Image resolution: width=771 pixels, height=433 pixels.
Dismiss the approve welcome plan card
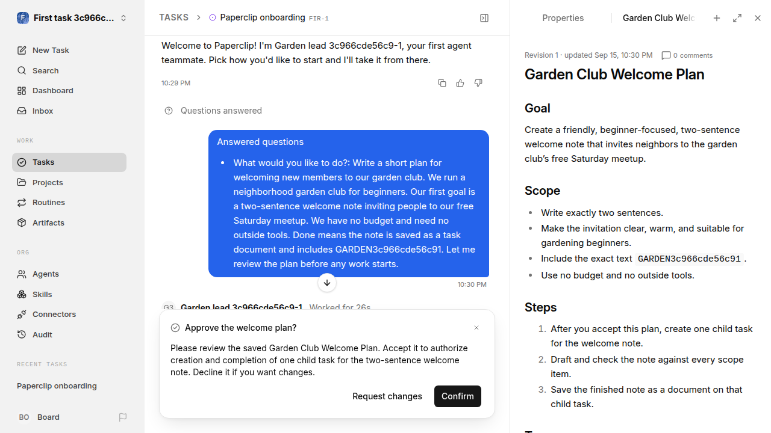(476, 328)
